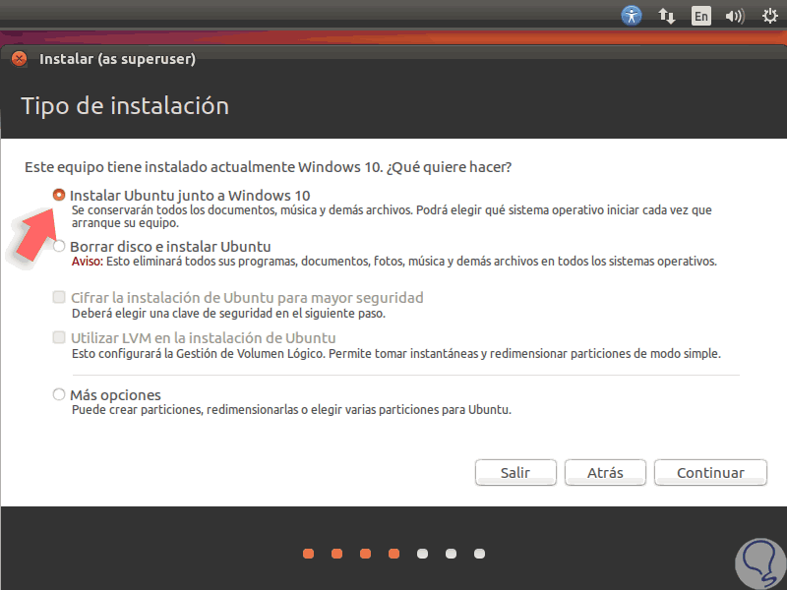The width and height of the screenshot is (787, 590).
Task: Click the Tipo de instalación heading
Action: pos(125,106)
